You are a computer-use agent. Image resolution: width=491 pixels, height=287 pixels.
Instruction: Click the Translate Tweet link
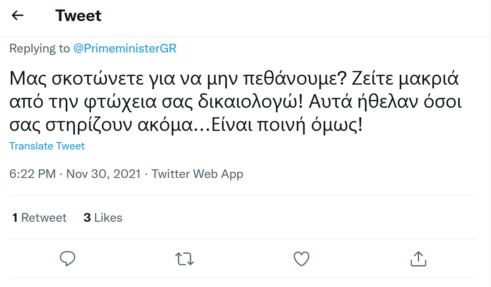[x=47, y=146]
